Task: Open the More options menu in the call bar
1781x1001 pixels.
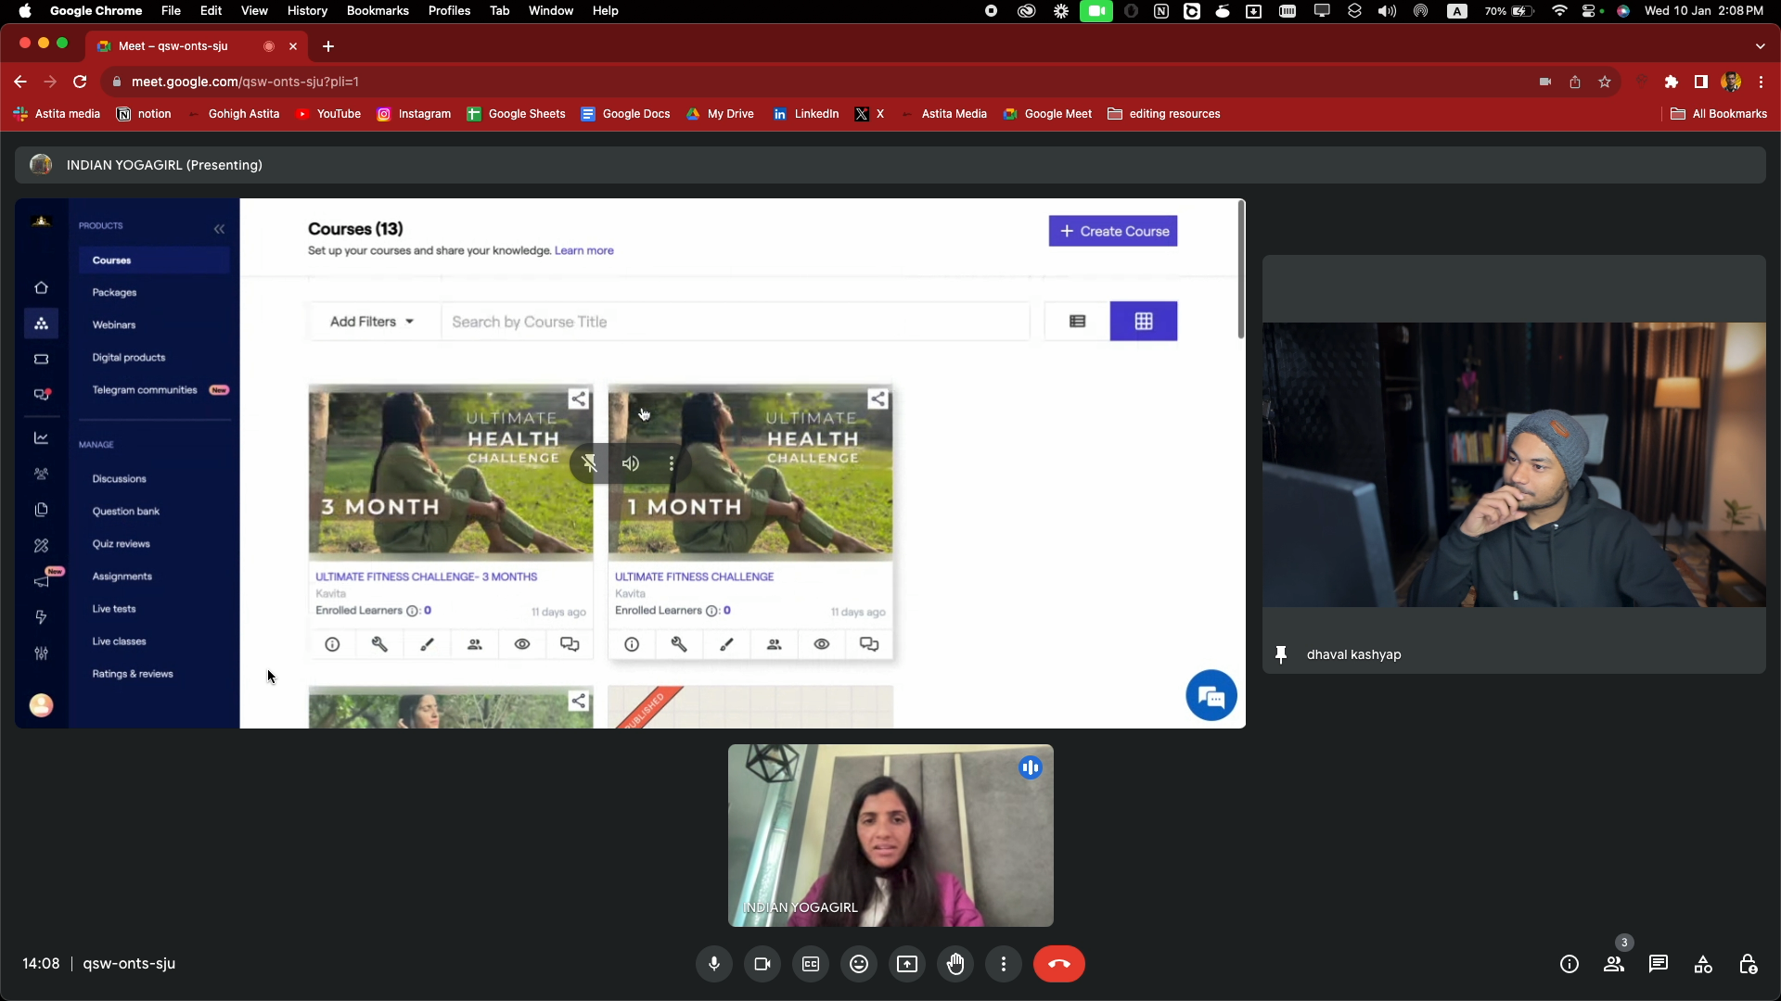Action: coord(1004,964)
